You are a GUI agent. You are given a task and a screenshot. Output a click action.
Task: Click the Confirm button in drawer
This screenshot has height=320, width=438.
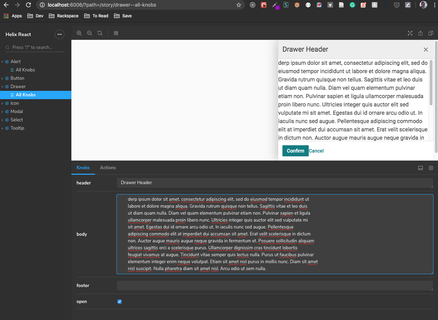click(x=296, y=151)
